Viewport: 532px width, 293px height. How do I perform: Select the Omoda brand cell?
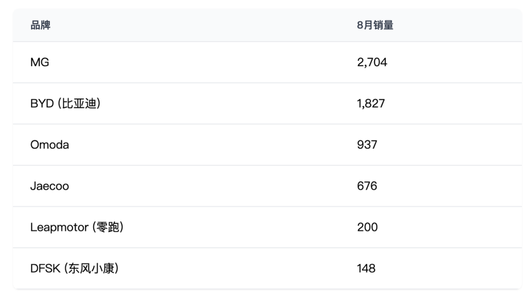(50, 145)
